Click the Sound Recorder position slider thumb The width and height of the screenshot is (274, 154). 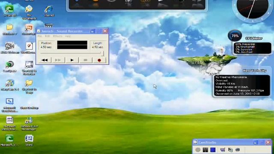click(x=102, y=53)
